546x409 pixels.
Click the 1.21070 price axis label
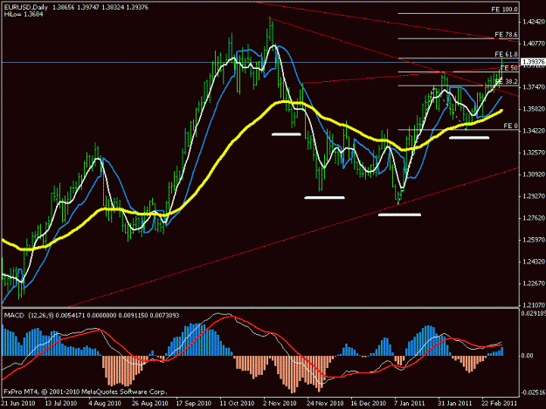[534, 305]
